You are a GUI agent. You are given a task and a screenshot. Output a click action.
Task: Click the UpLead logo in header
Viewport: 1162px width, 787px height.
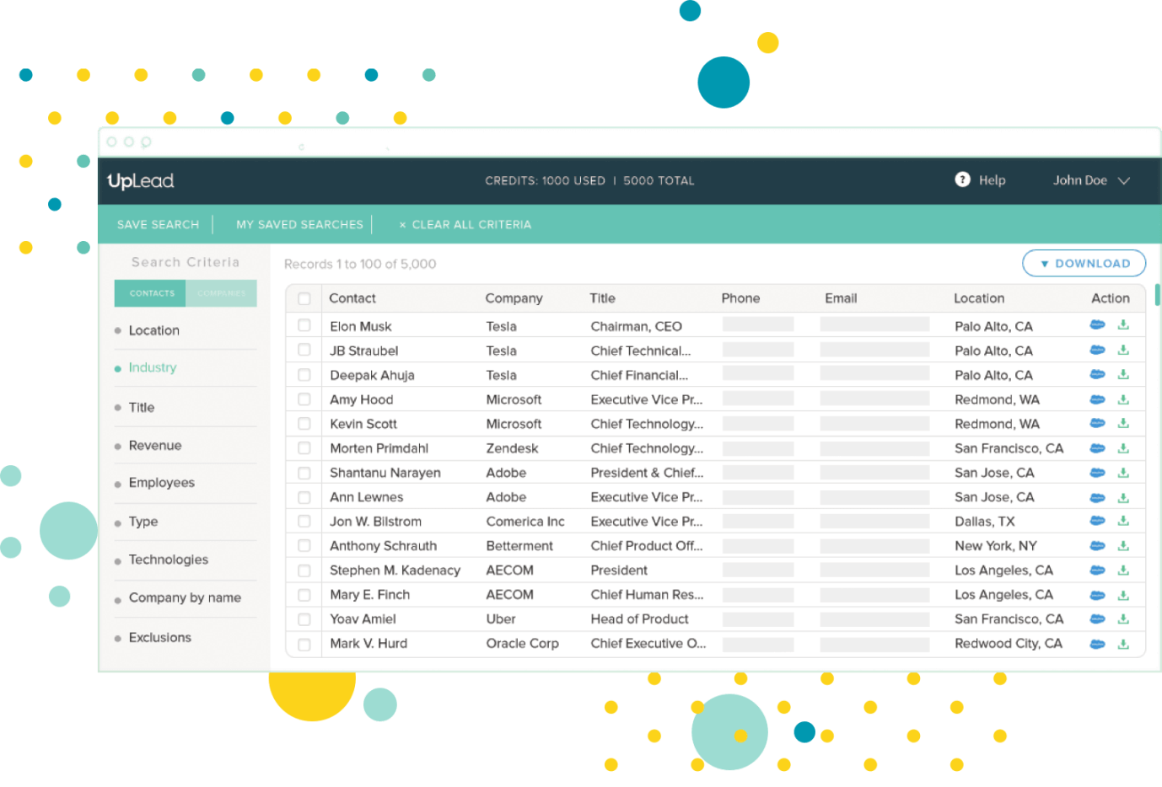141,181
